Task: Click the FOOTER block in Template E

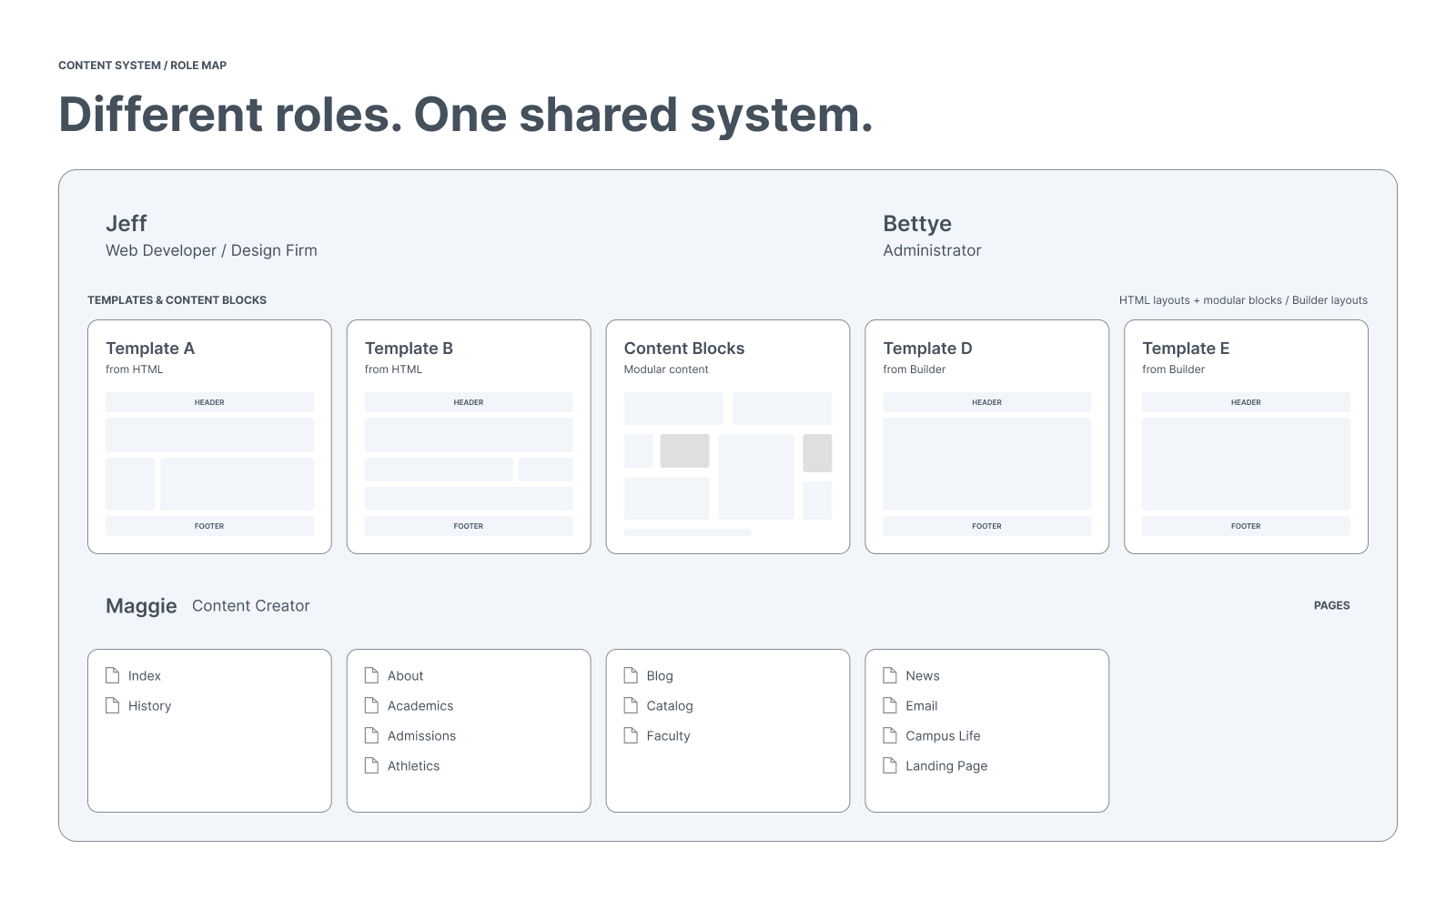Action: tap(1246, 526)
